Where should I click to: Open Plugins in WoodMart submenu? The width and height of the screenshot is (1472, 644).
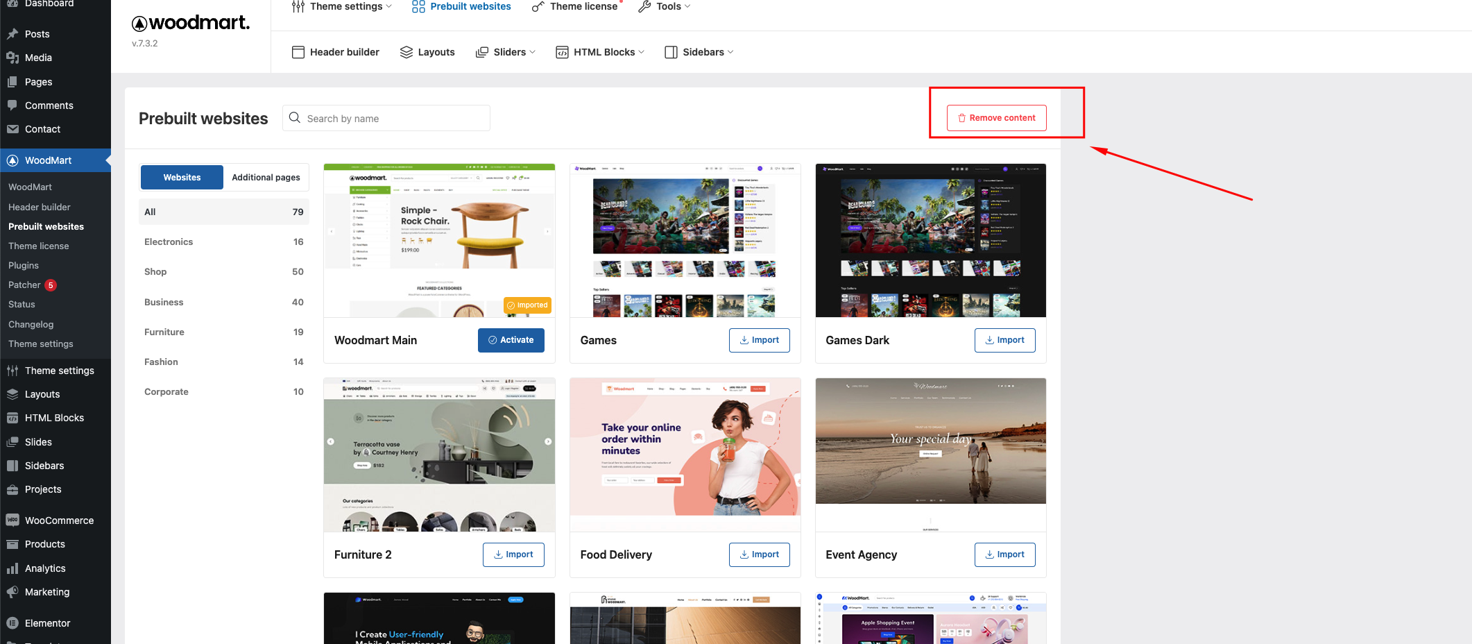[24, 265]
